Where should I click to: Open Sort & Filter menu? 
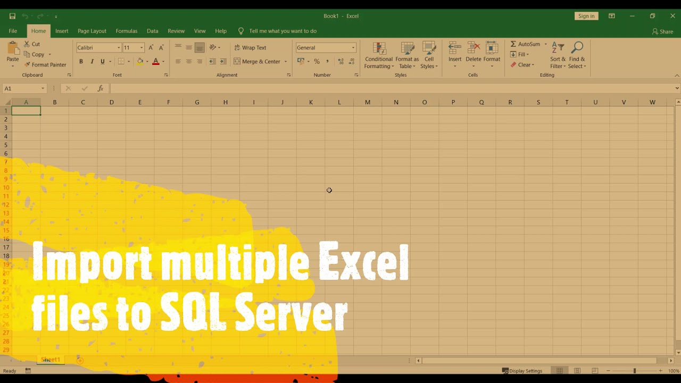(558, 55)
